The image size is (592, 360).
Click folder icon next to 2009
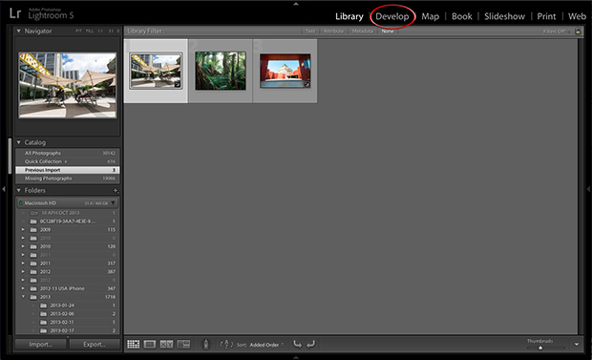tap(33, 230)
